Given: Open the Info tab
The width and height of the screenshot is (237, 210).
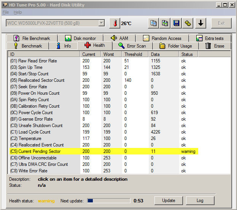Looking at the screenshot, I should tap(64, 46).
